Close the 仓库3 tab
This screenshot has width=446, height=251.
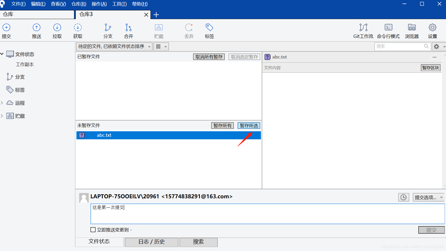146,15
